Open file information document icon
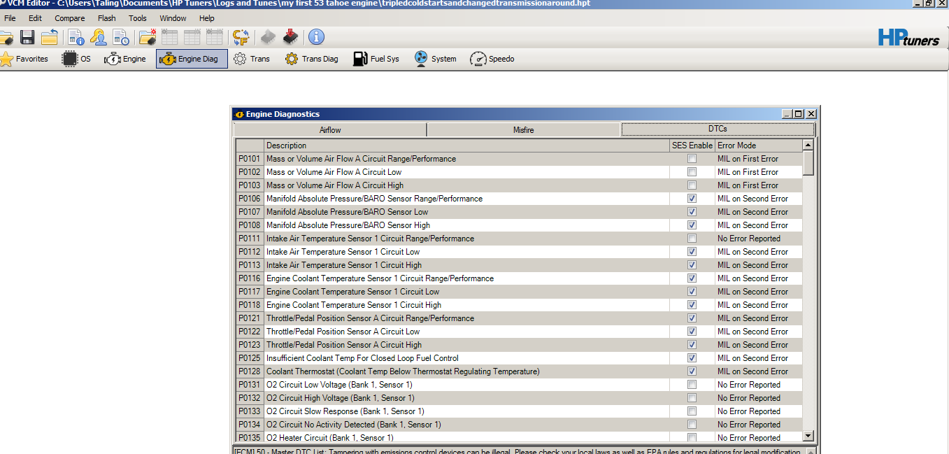 pos(76,37)
